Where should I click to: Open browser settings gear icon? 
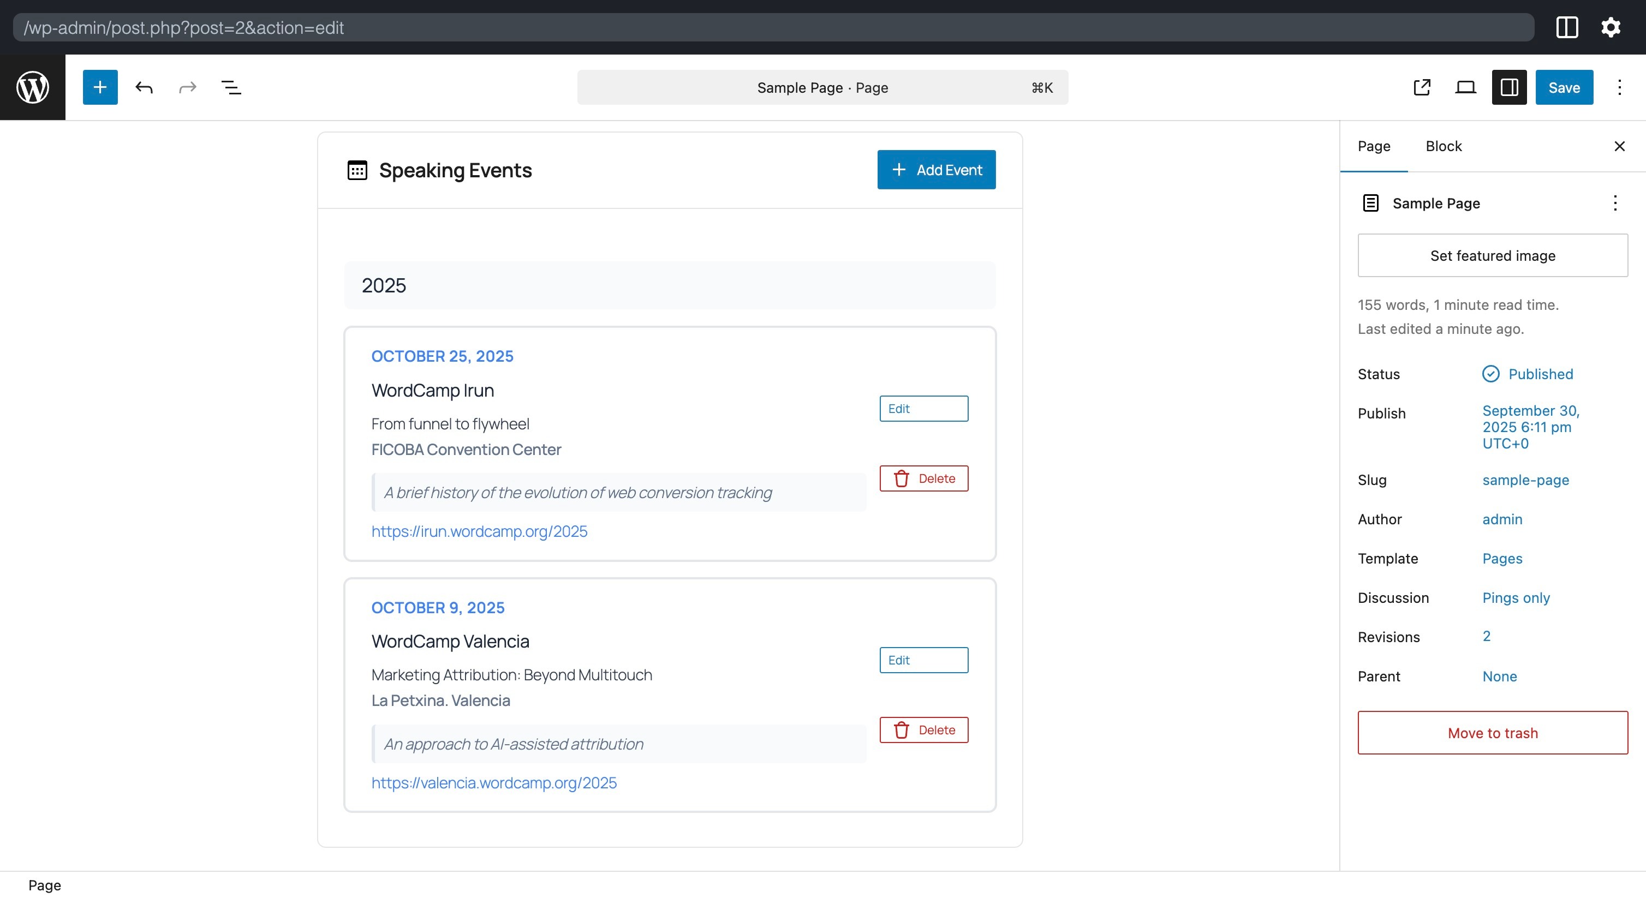[1610, 27]
